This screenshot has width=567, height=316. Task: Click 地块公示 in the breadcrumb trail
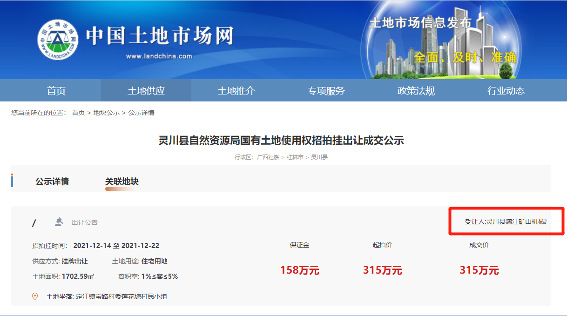107,113
